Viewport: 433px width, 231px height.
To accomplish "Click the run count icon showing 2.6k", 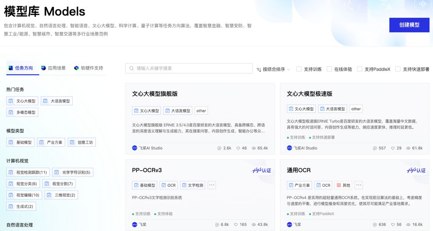I will (219, 148).
